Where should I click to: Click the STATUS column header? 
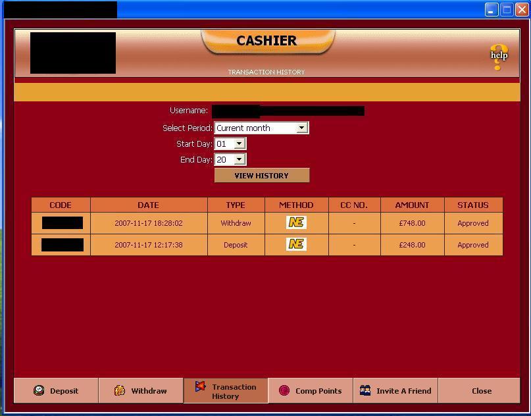[473, 205]
